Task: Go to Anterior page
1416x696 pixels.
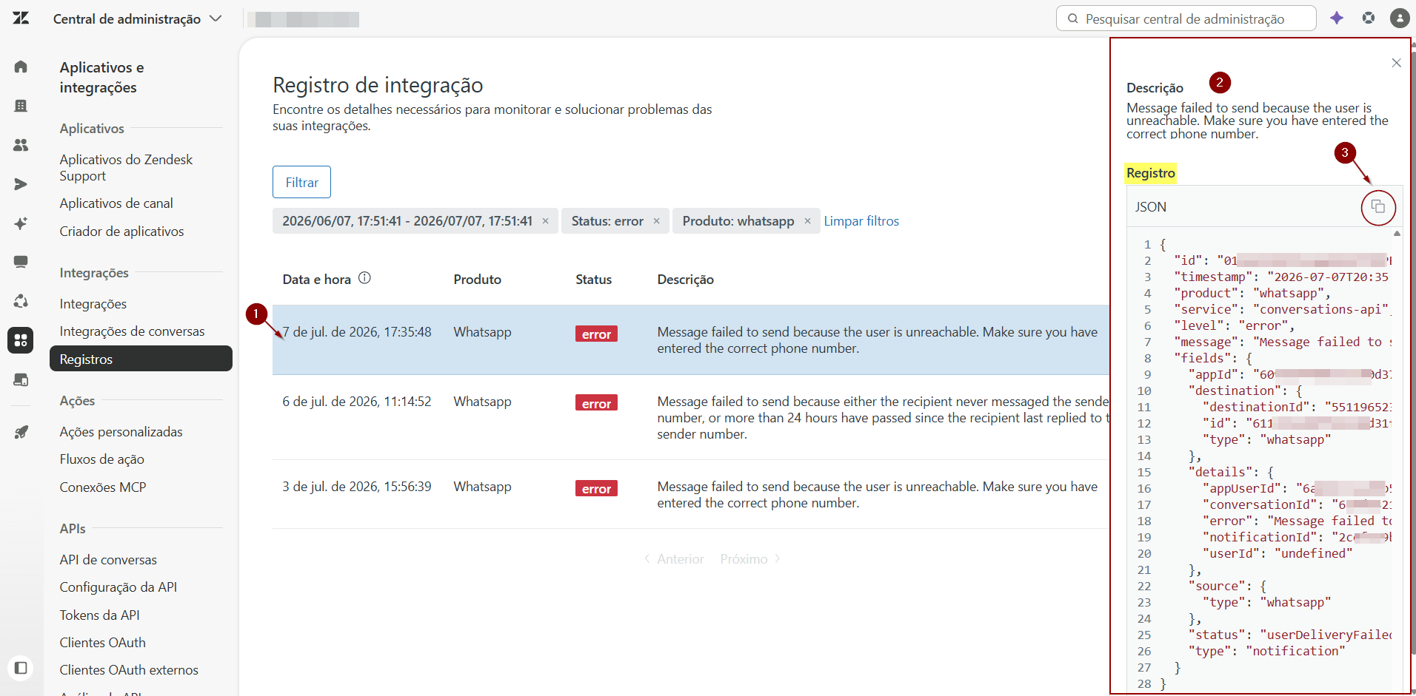Action: [x=674, y=559]
